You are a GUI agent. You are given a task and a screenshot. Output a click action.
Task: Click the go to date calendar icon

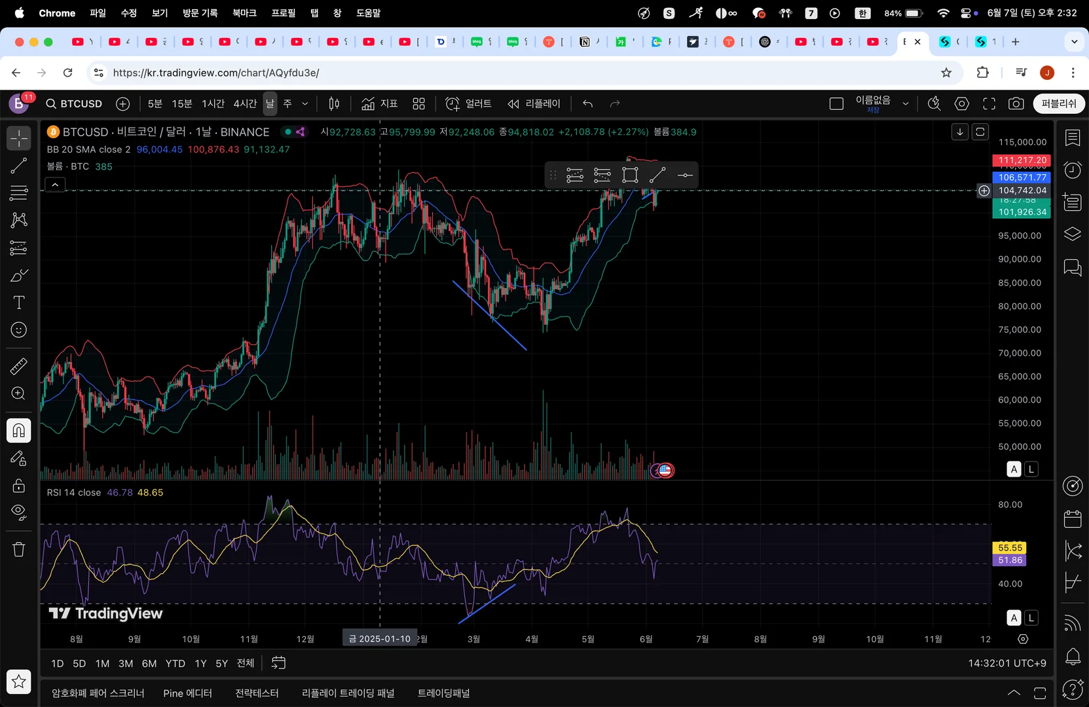coord(278,663)
